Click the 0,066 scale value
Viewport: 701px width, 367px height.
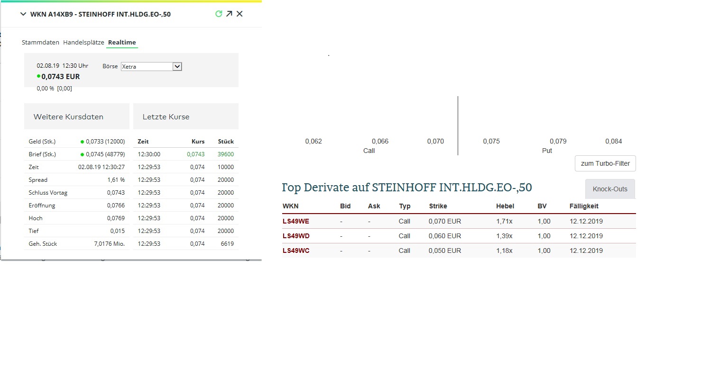pos(380,141)
